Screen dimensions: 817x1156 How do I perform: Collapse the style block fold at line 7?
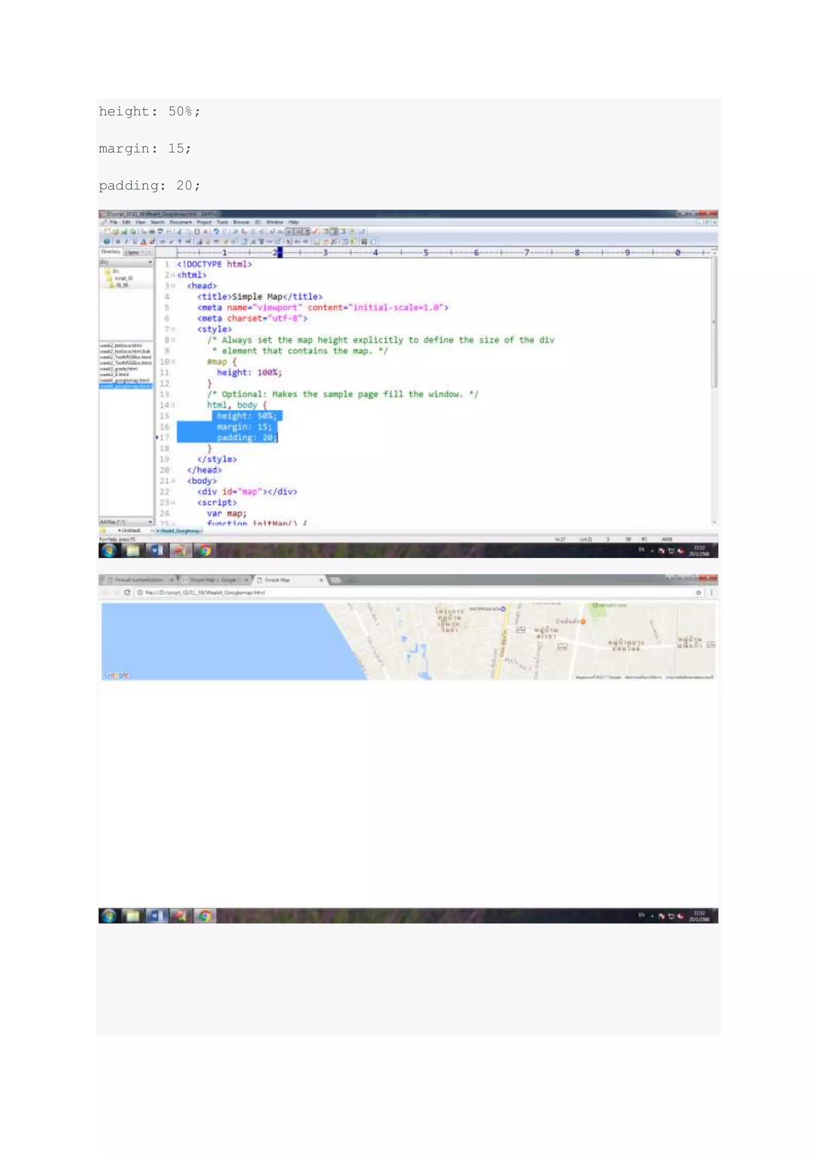click(x=174, y=329)
